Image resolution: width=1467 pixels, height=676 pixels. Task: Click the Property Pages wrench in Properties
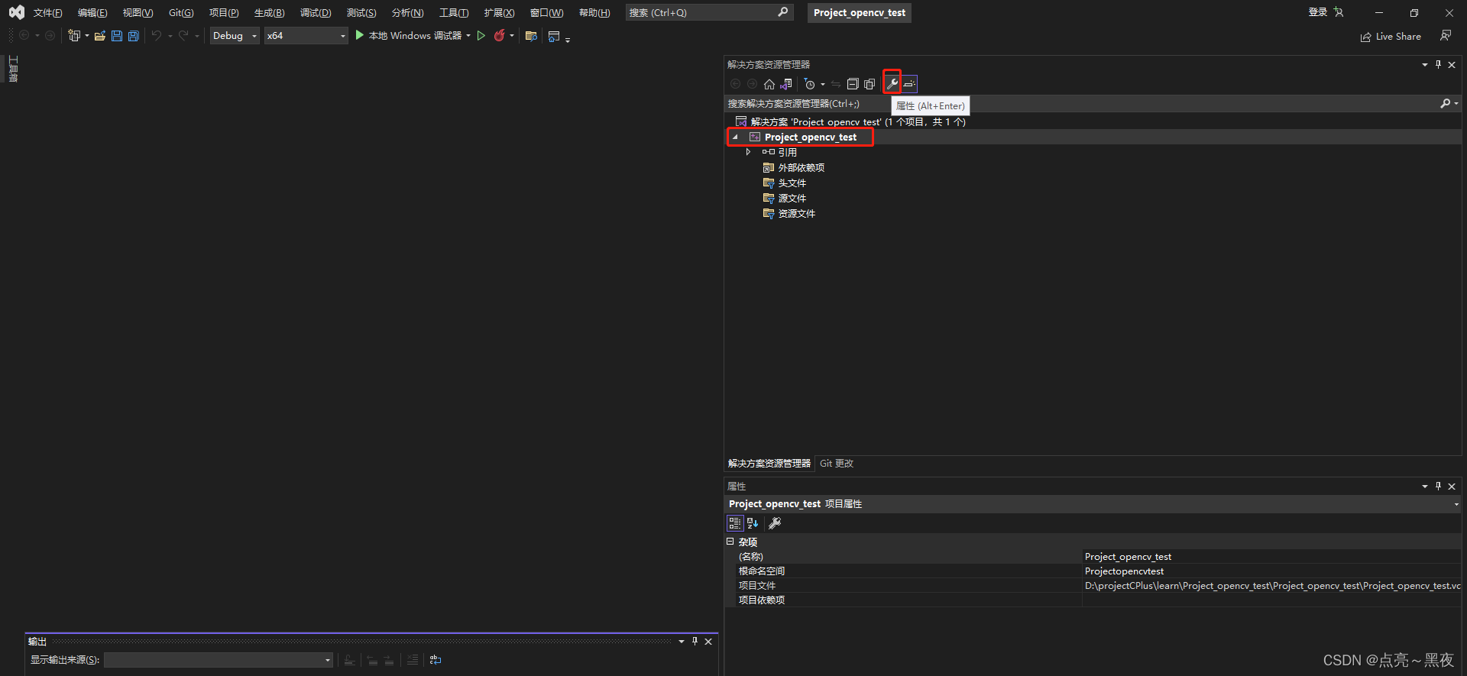tap(775, 523)
